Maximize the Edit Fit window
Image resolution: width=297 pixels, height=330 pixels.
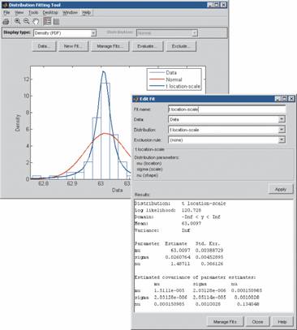click(x=284, y=99)
